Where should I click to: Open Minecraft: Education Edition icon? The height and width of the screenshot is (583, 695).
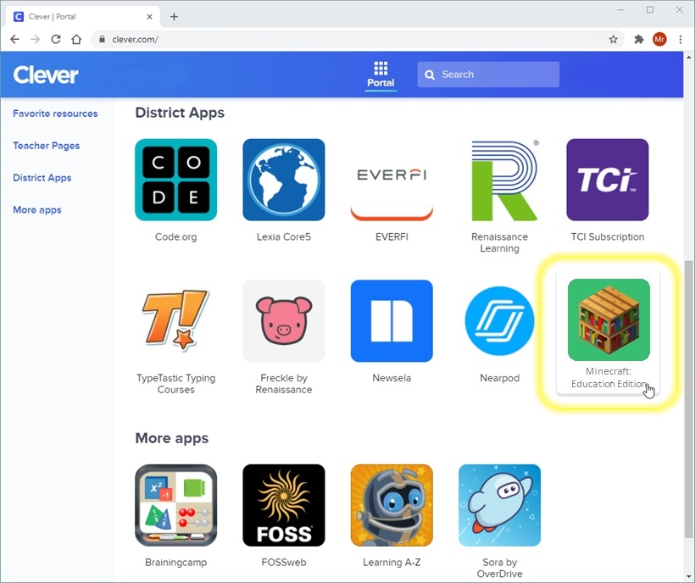point(609,319)
